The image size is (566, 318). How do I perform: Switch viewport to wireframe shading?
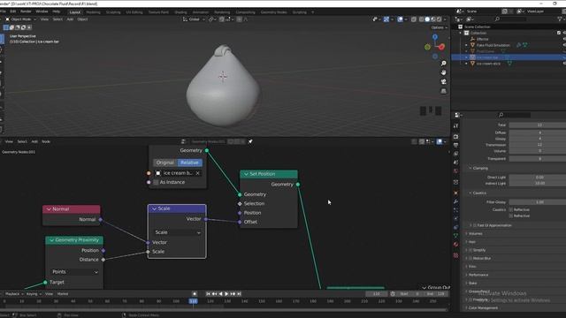[x=421, y=19]
